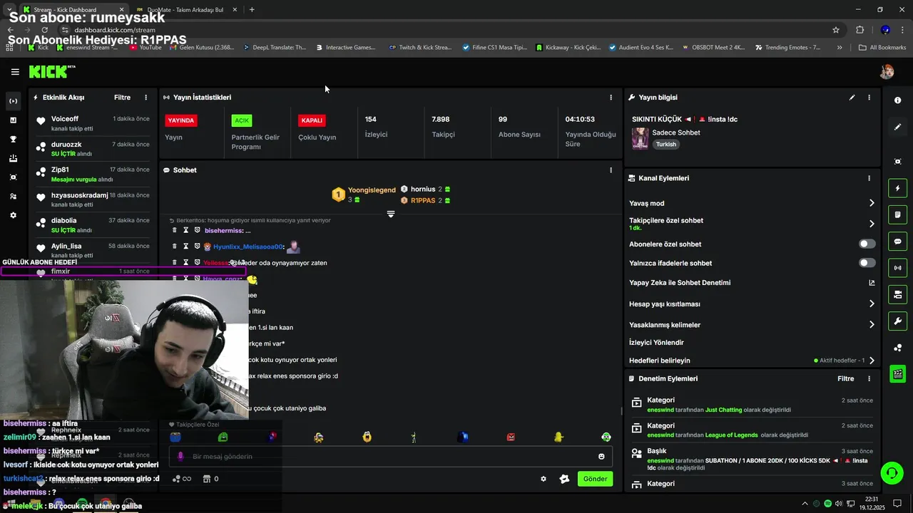Click İzleyici Yönlendir
Viewport: 913px width, 513px height.
656,343
